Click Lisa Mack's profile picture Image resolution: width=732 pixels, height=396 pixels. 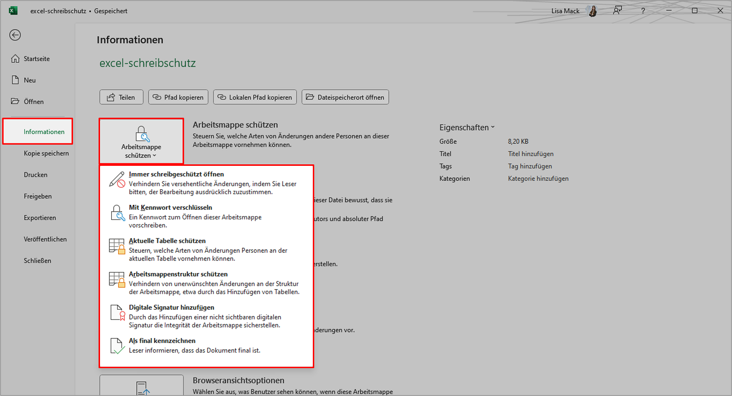point(592,11)
